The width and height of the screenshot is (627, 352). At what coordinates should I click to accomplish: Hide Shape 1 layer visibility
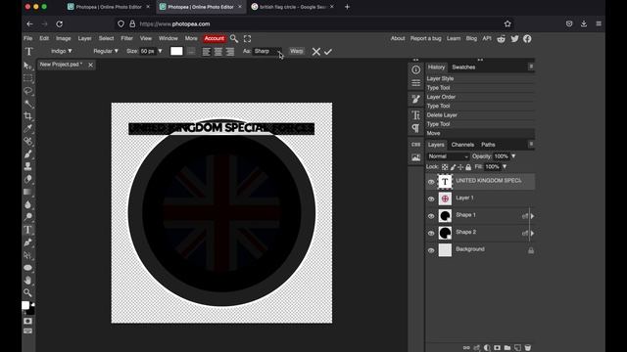point(431,216)
